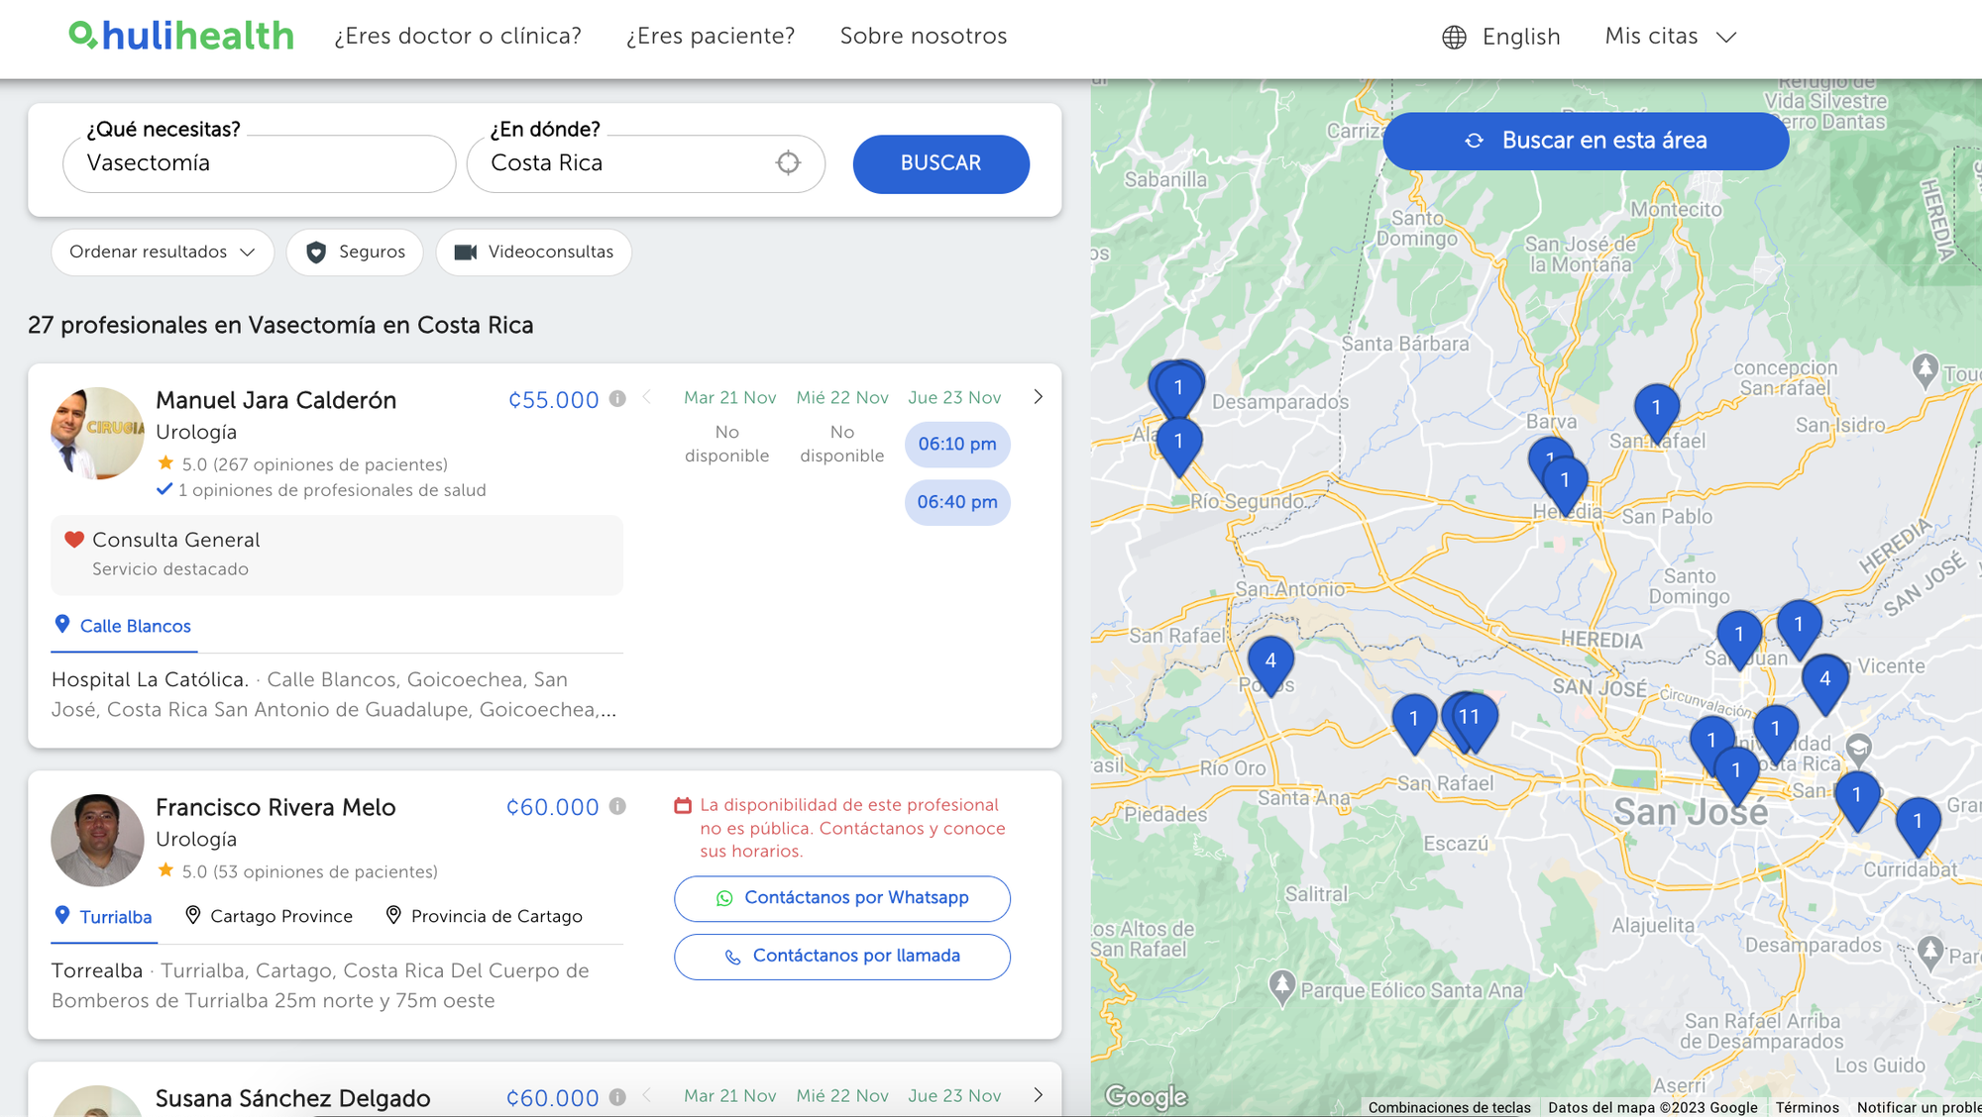Click the current location crosshair icon
This screenshot has height=1117, width=1982.
pyautogui.click(x=788, y=163)
